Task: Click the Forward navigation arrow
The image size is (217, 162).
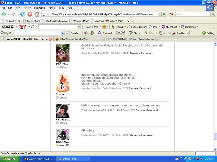Action: 13,14
